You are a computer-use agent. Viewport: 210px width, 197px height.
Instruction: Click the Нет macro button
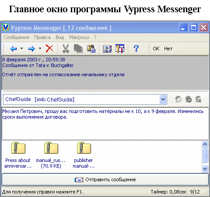pyautogui.click(x=168, y=49)
